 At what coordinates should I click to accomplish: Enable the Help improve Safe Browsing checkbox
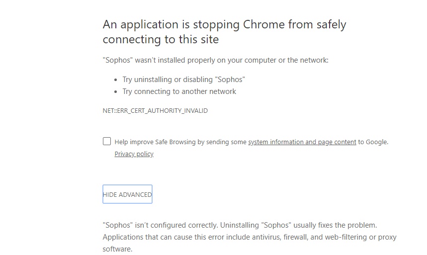pyautogui.click(x=107, y=141)
